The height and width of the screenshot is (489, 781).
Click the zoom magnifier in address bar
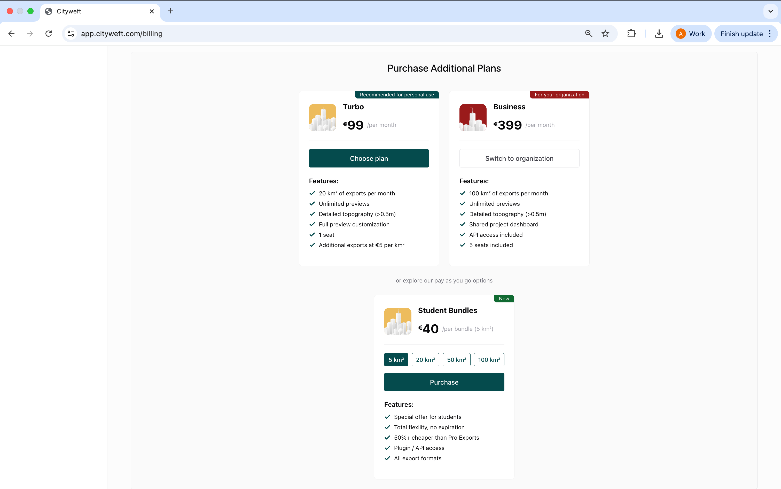click(588, 34)
